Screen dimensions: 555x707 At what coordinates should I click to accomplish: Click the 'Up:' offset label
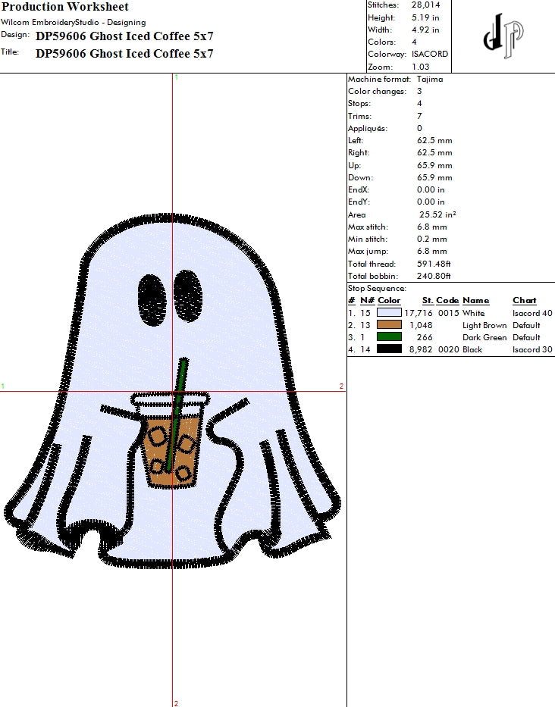point(354,165)
